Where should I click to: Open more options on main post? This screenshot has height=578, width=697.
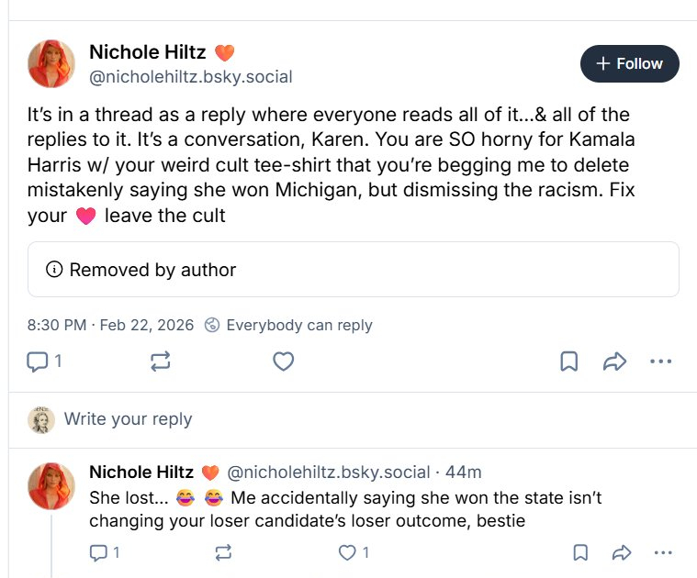pos(661,361)
